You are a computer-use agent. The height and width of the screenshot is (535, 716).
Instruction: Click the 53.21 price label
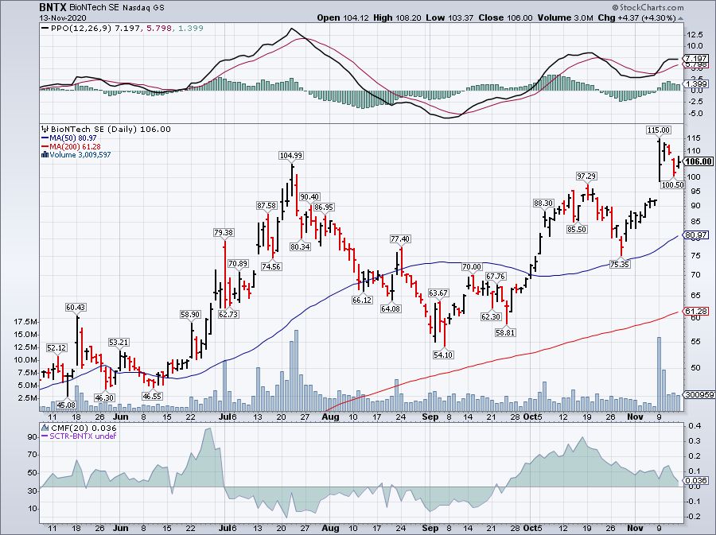119,342
